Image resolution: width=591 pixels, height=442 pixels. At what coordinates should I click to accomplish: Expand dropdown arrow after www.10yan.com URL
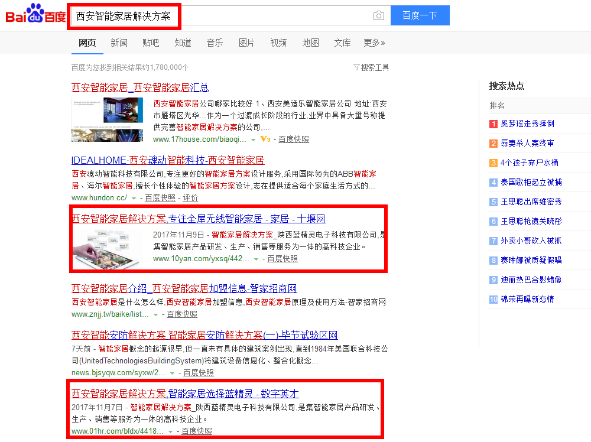[256, 259]
